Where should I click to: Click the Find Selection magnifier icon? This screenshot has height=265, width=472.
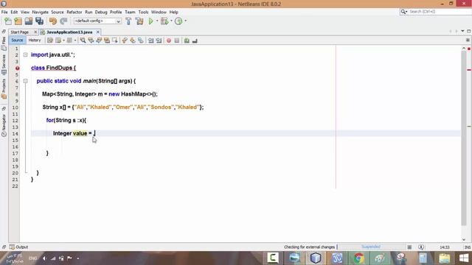(83, 40)
